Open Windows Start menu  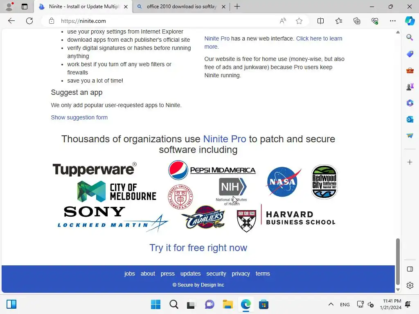(155, 304)
